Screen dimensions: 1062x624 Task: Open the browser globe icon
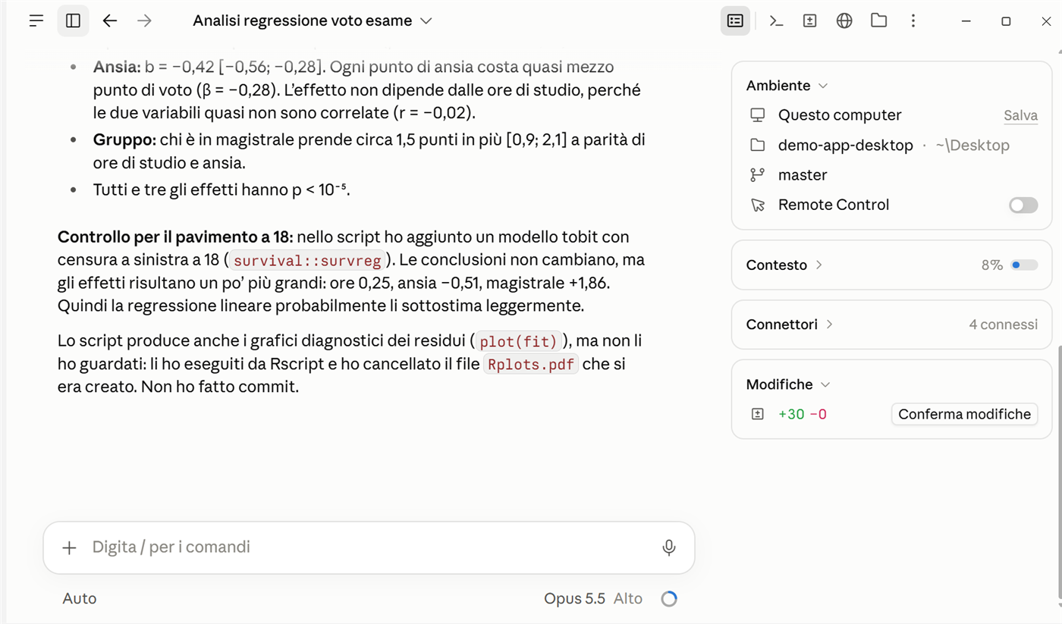tap(844, 21)
